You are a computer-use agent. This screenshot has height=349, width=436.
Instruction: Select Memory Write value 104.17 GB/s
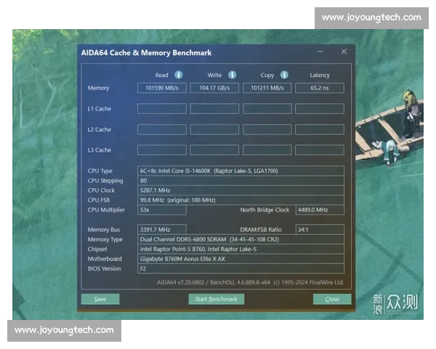(x=214, y=88)
